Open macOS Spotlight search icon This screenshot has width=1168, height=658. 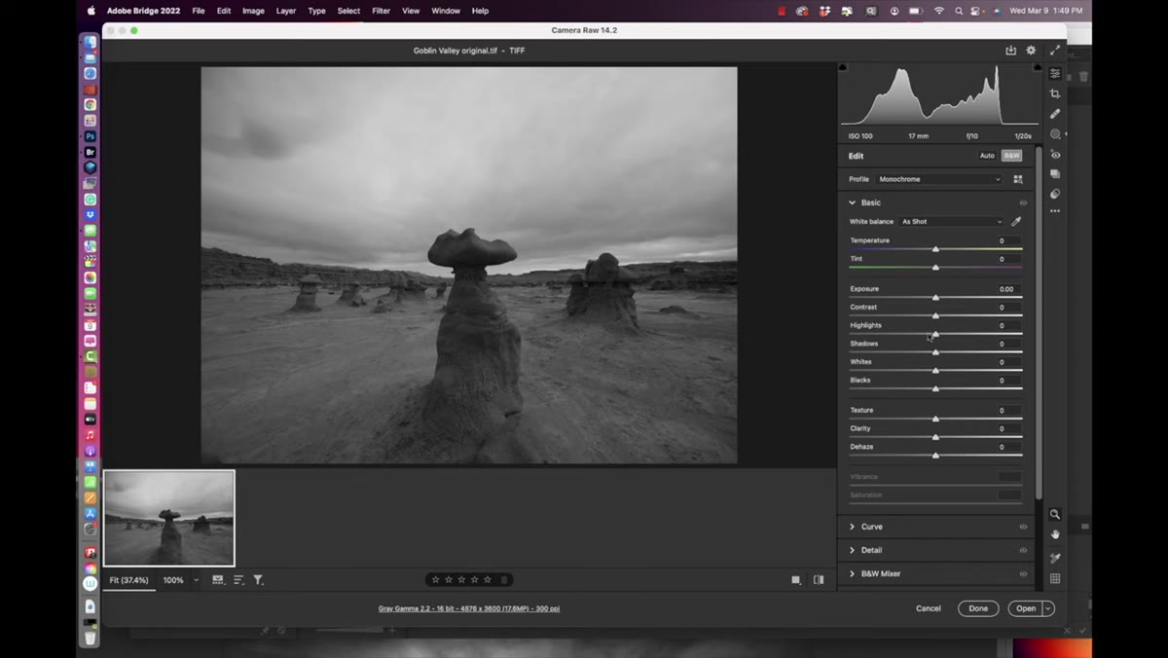[x=957, y=11]
